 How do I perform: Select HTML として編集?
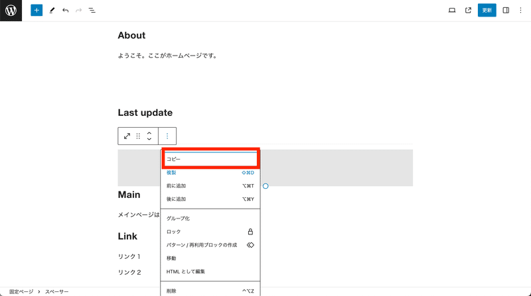[210, 271]
